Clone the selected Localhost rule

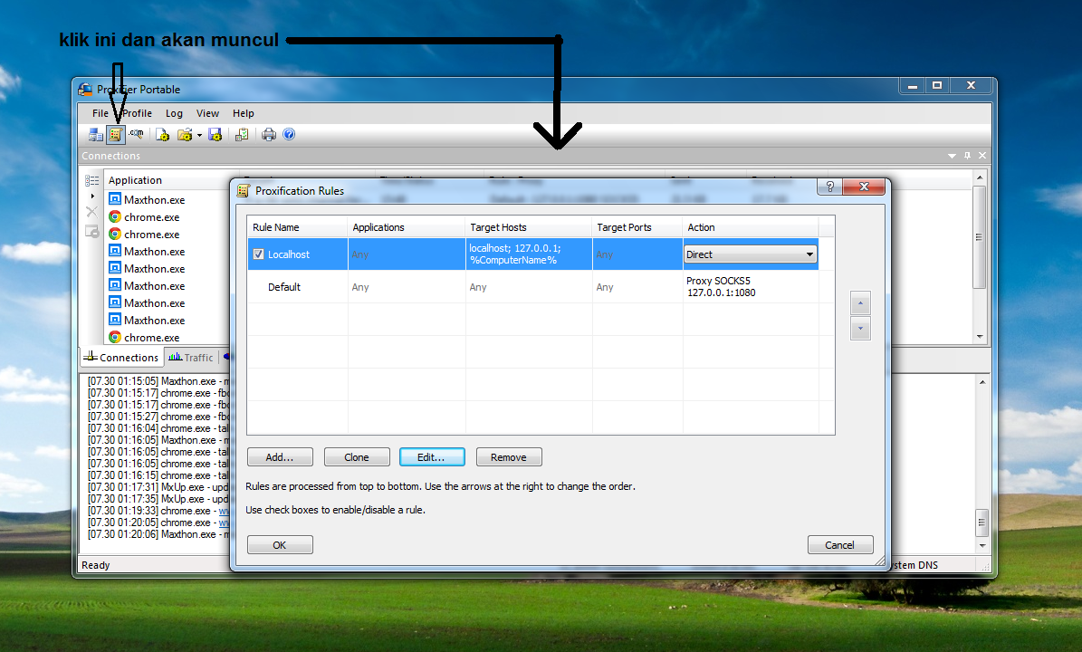coord(357,456)
